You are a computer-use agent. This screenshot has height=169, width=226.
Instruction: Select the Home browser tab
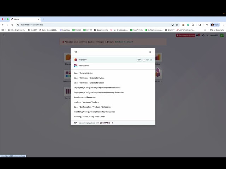coord(25,19)
